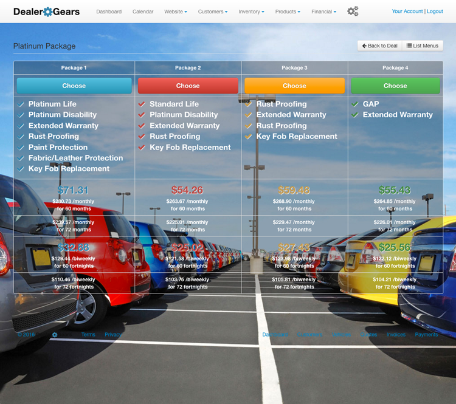456x404 pixels.
Task: Choose Package 2 with the red button
Action: [x=188, y=86]
